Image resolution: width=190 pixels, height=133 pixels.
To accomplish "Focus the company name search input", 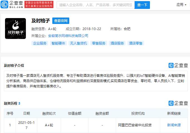I will click(x=95, y=5).
